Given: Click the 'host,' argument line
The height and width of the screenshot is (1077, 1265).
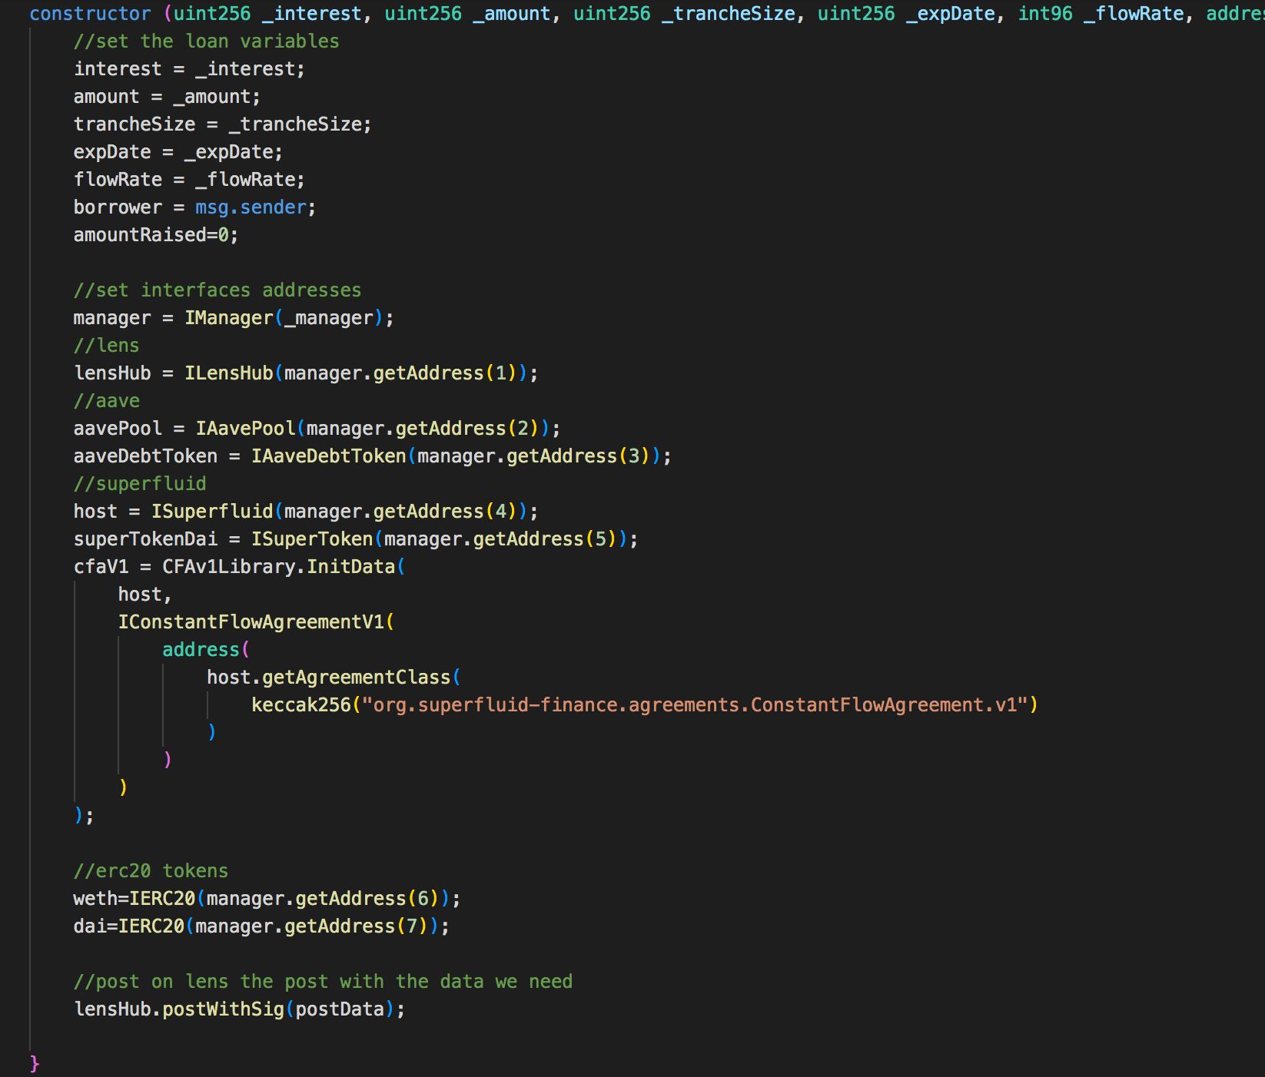Looking at the screenshot, I should (145, 595).
